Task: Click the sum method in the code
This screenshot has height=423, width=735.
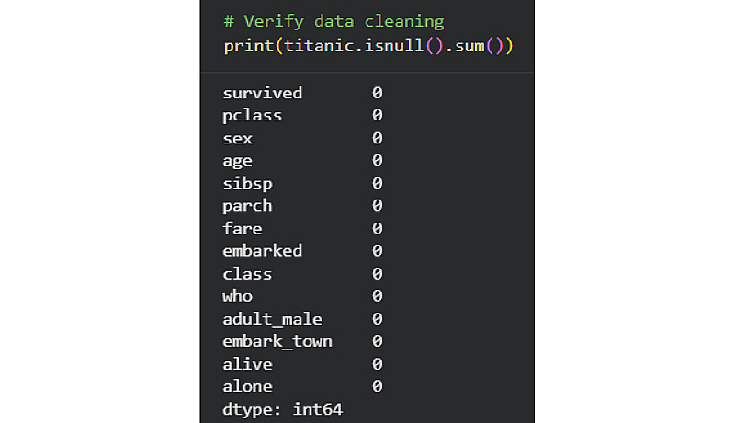Action: pyautogui.click(x=469, y=45)
